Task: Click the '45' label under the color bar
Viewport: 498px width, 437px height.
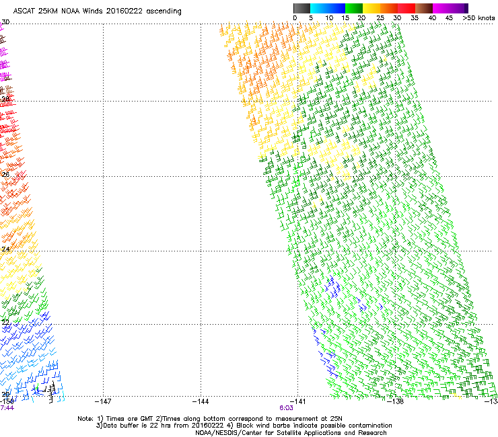Action: click(x=449, y=18)
